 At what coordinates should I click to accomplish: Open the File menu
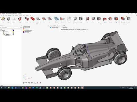pyautogui.click(x=1, y=15)
